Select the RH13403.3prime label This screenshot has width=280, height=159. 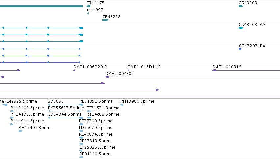click(x=36, y=128)
